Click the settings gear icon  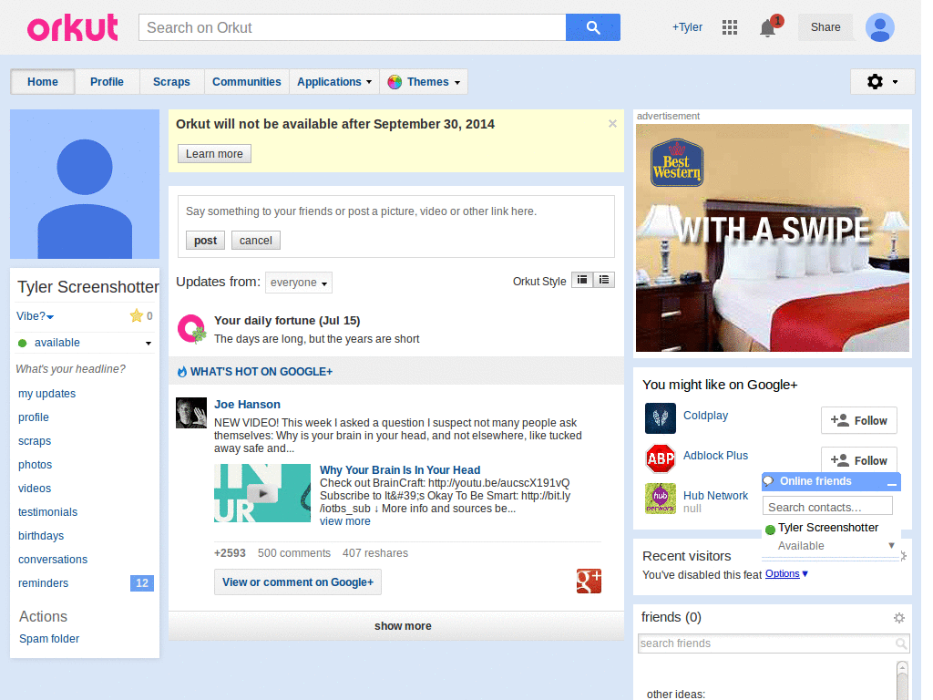click(x=875, y=81)
